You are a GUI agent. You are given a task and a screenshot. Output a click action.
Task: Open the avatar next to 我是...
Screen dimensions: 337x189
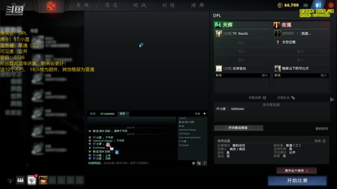coord(278,34)
